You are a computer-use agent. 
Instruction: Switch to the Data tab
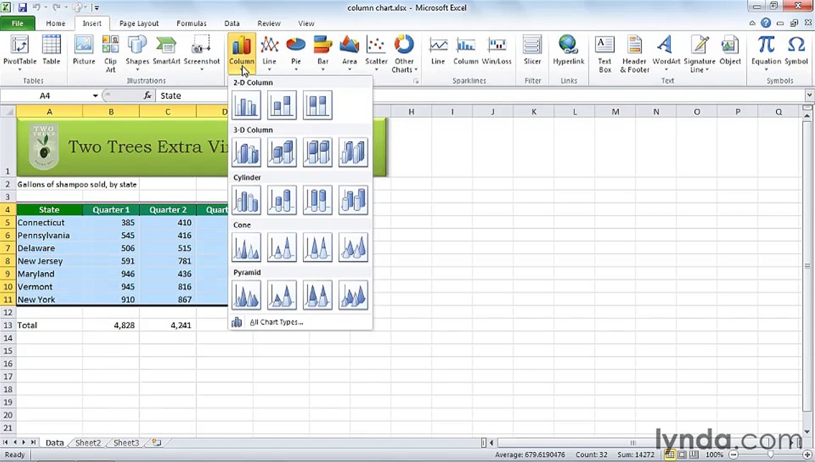click(x=232, y=23)
